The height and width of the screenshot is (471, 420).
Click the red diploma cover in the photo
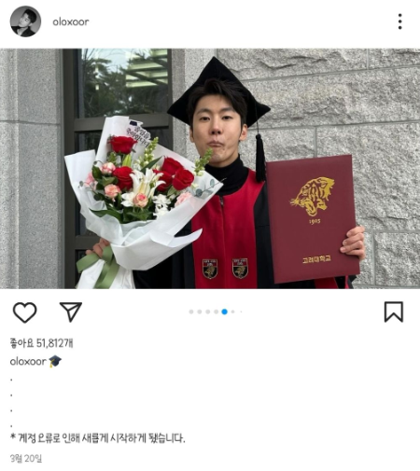tap(312, 218)
